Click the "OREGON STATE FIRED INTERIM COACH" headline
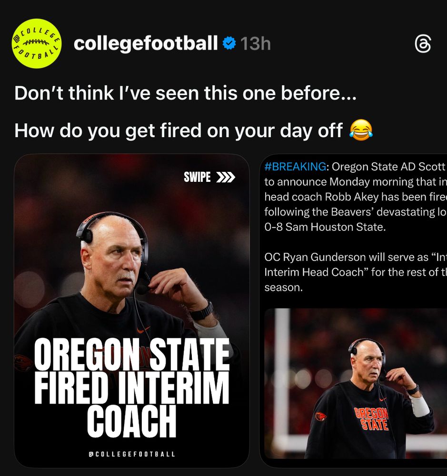 tap(132, 388)
